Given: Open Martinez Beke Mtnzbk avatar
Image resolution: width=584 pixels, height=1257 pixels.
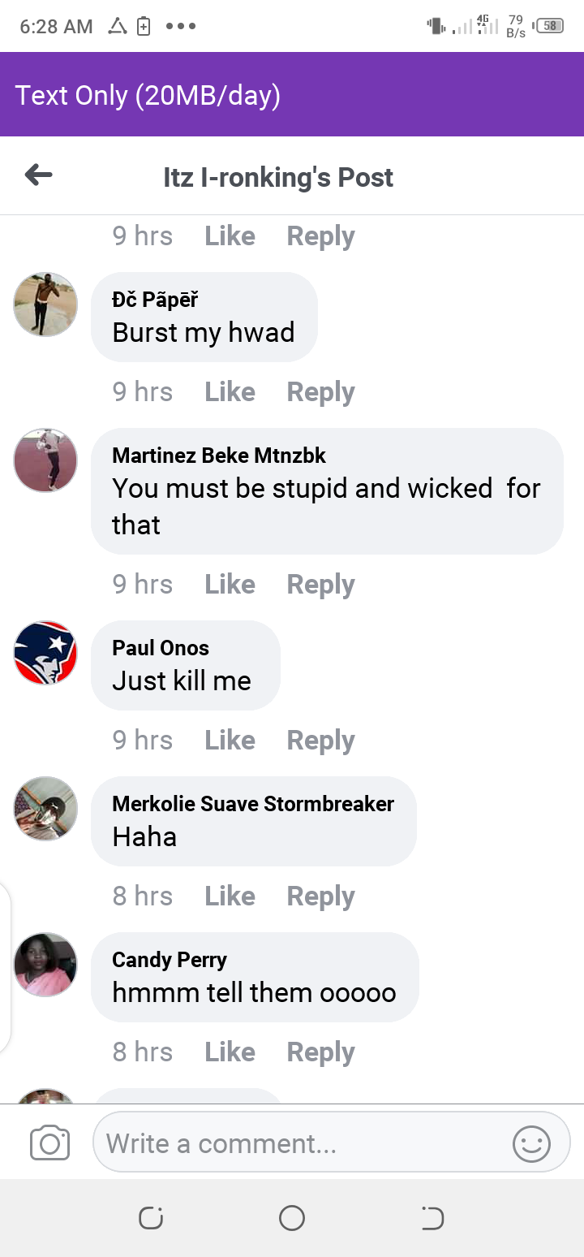Looking at the screenshot, I should pyautogui.click(x=45, y=460).
